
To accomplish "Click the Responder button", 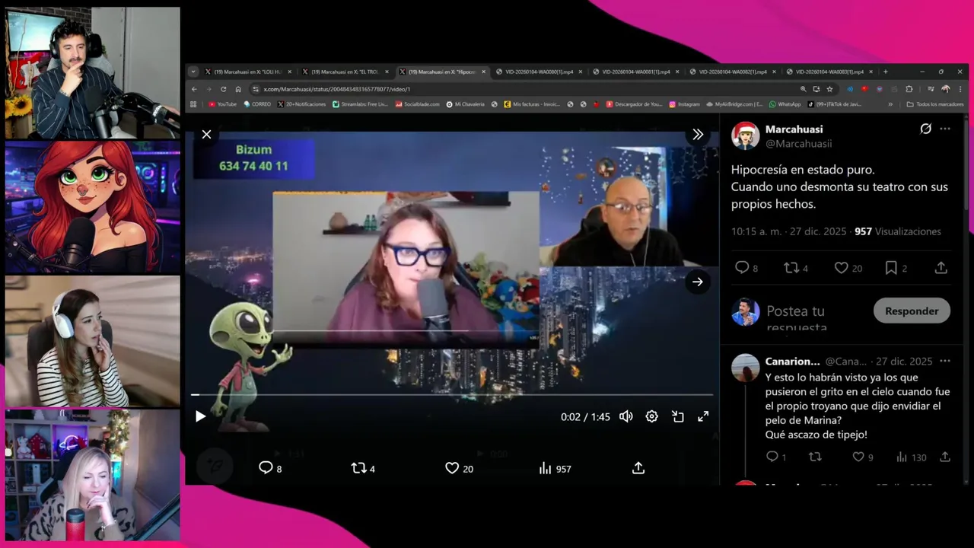I will point(912,311).
